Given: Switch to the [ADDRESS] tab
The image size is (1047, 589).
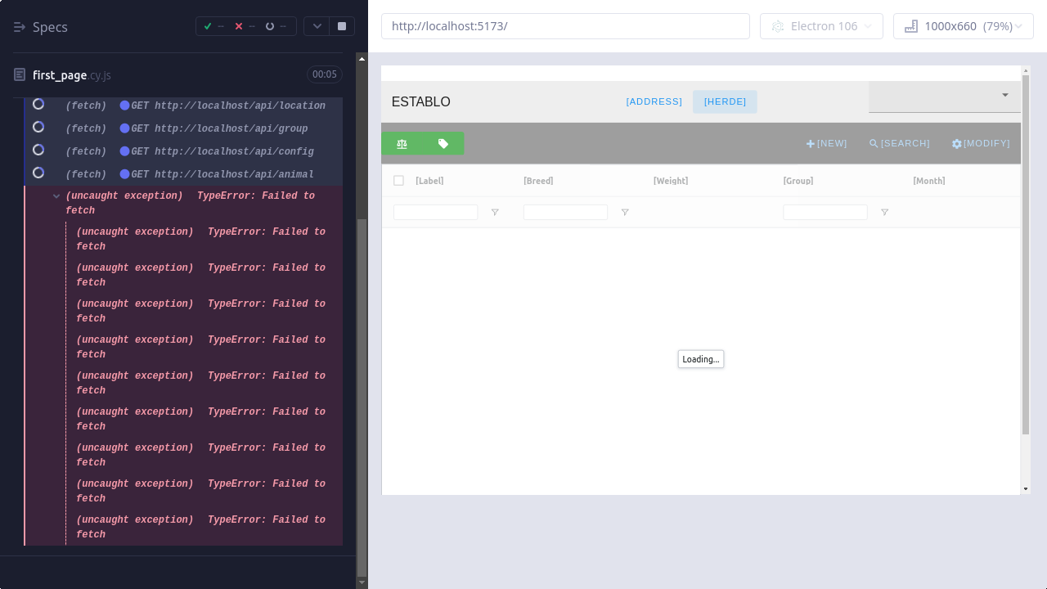Looking at the screenshot, I should click(654, 101).
